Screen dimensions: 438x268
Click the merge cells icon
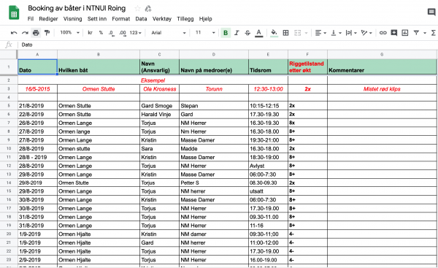(298, 33)
